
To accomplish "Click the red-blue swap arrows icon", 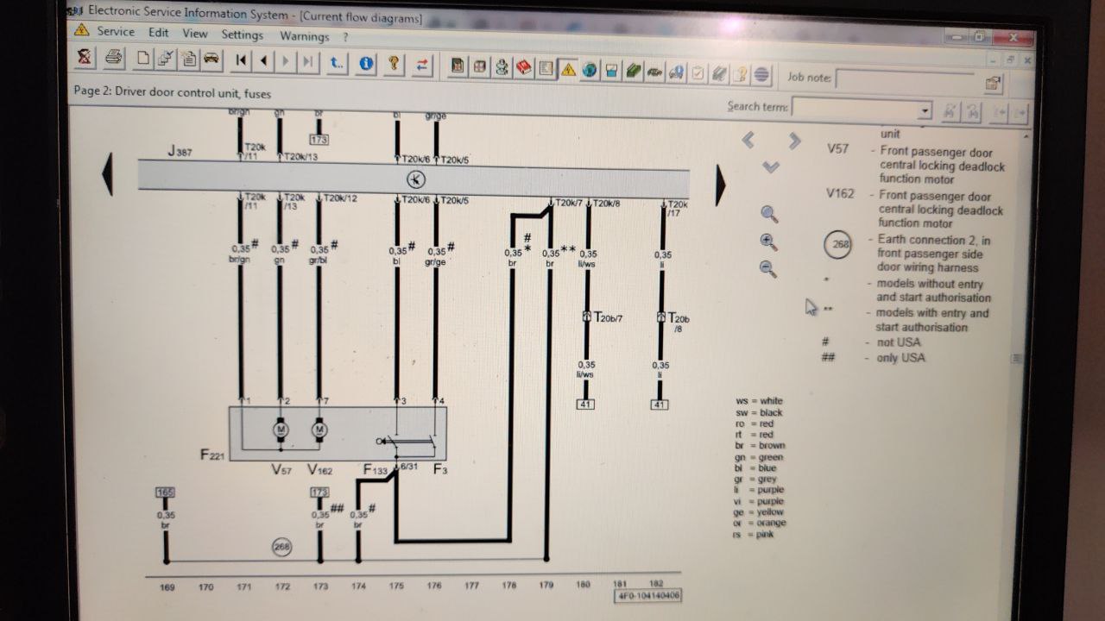I will click(x=422, y=64).
